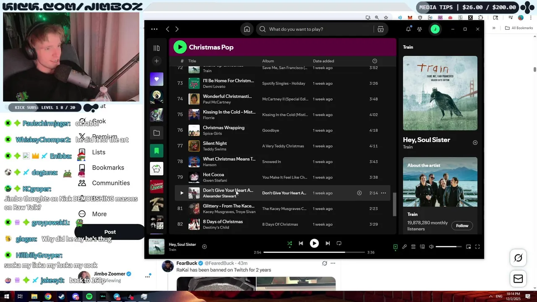Select track Hot Cocoa by Gwen Stefani

pos(282,177)
